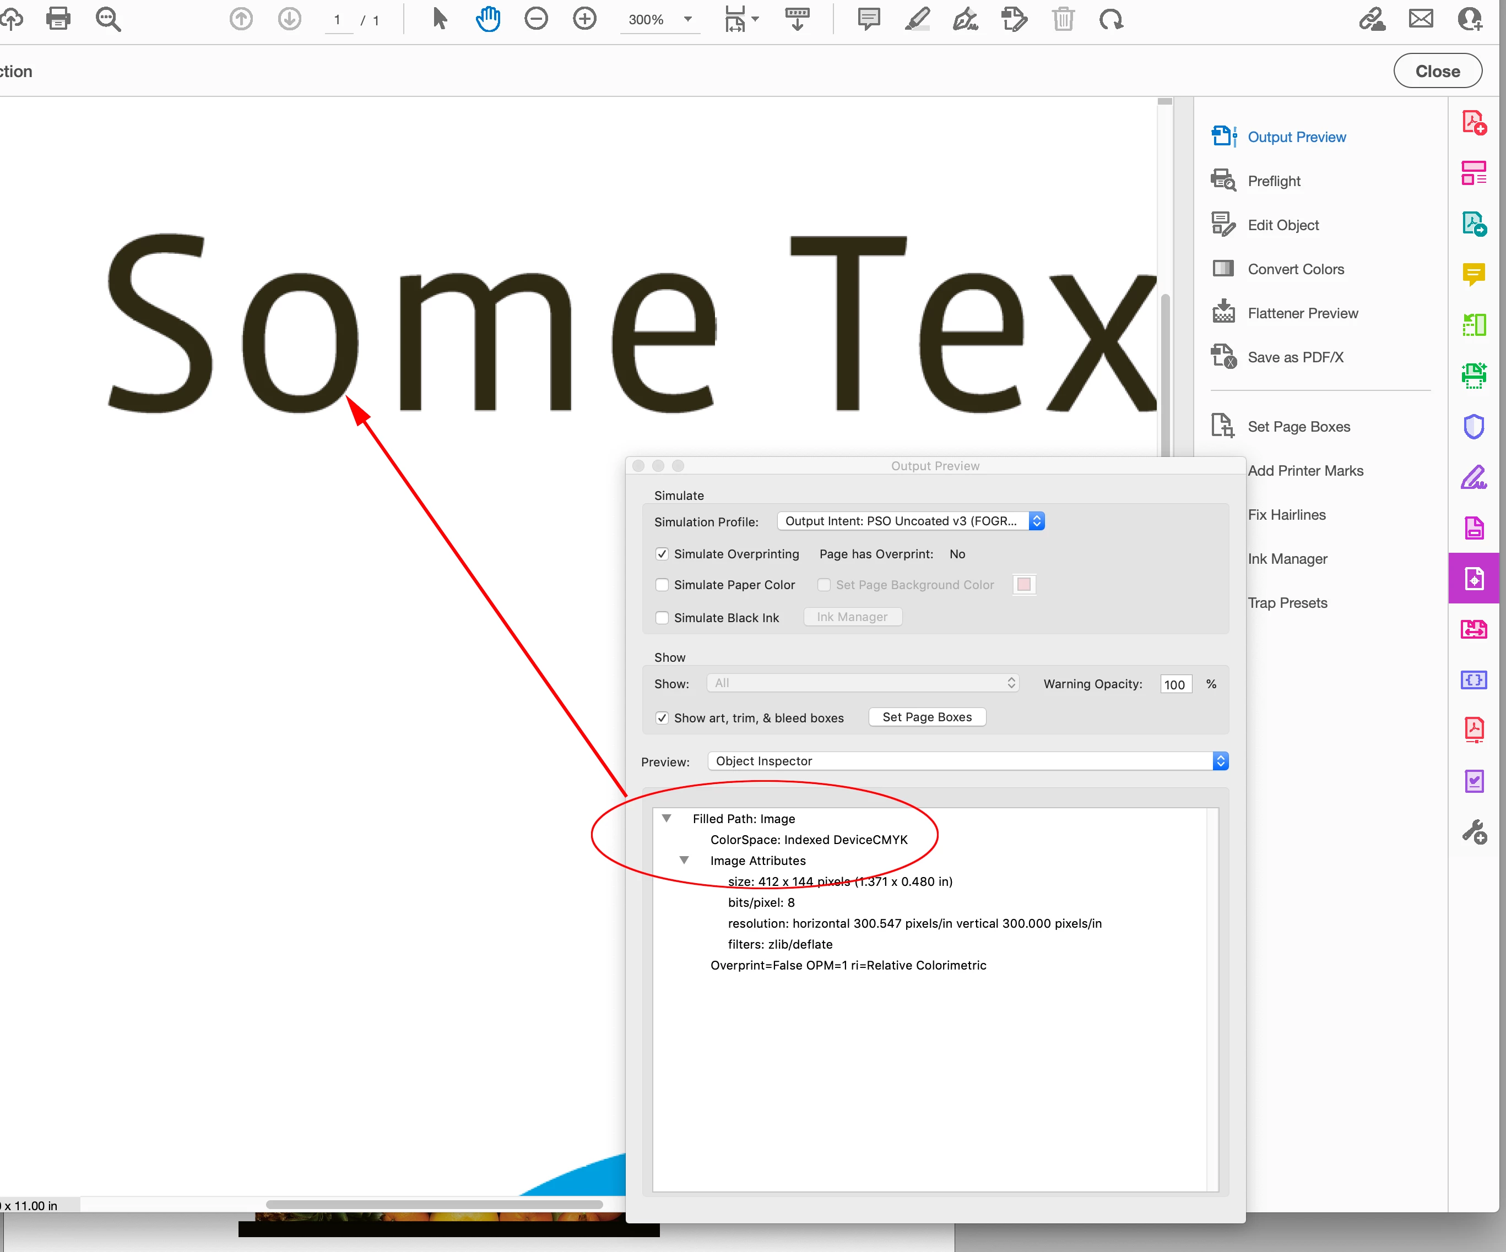
Task: Add a sticky note comment
Action: click(869, 19)
